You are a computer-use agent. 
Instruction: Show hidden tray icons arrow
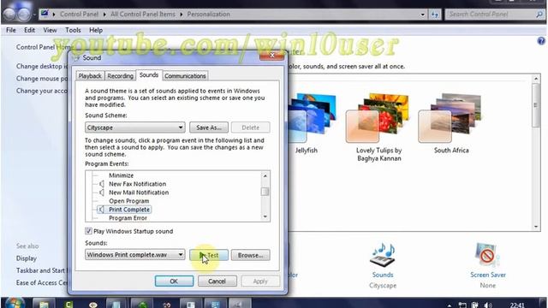coord(450,305)
